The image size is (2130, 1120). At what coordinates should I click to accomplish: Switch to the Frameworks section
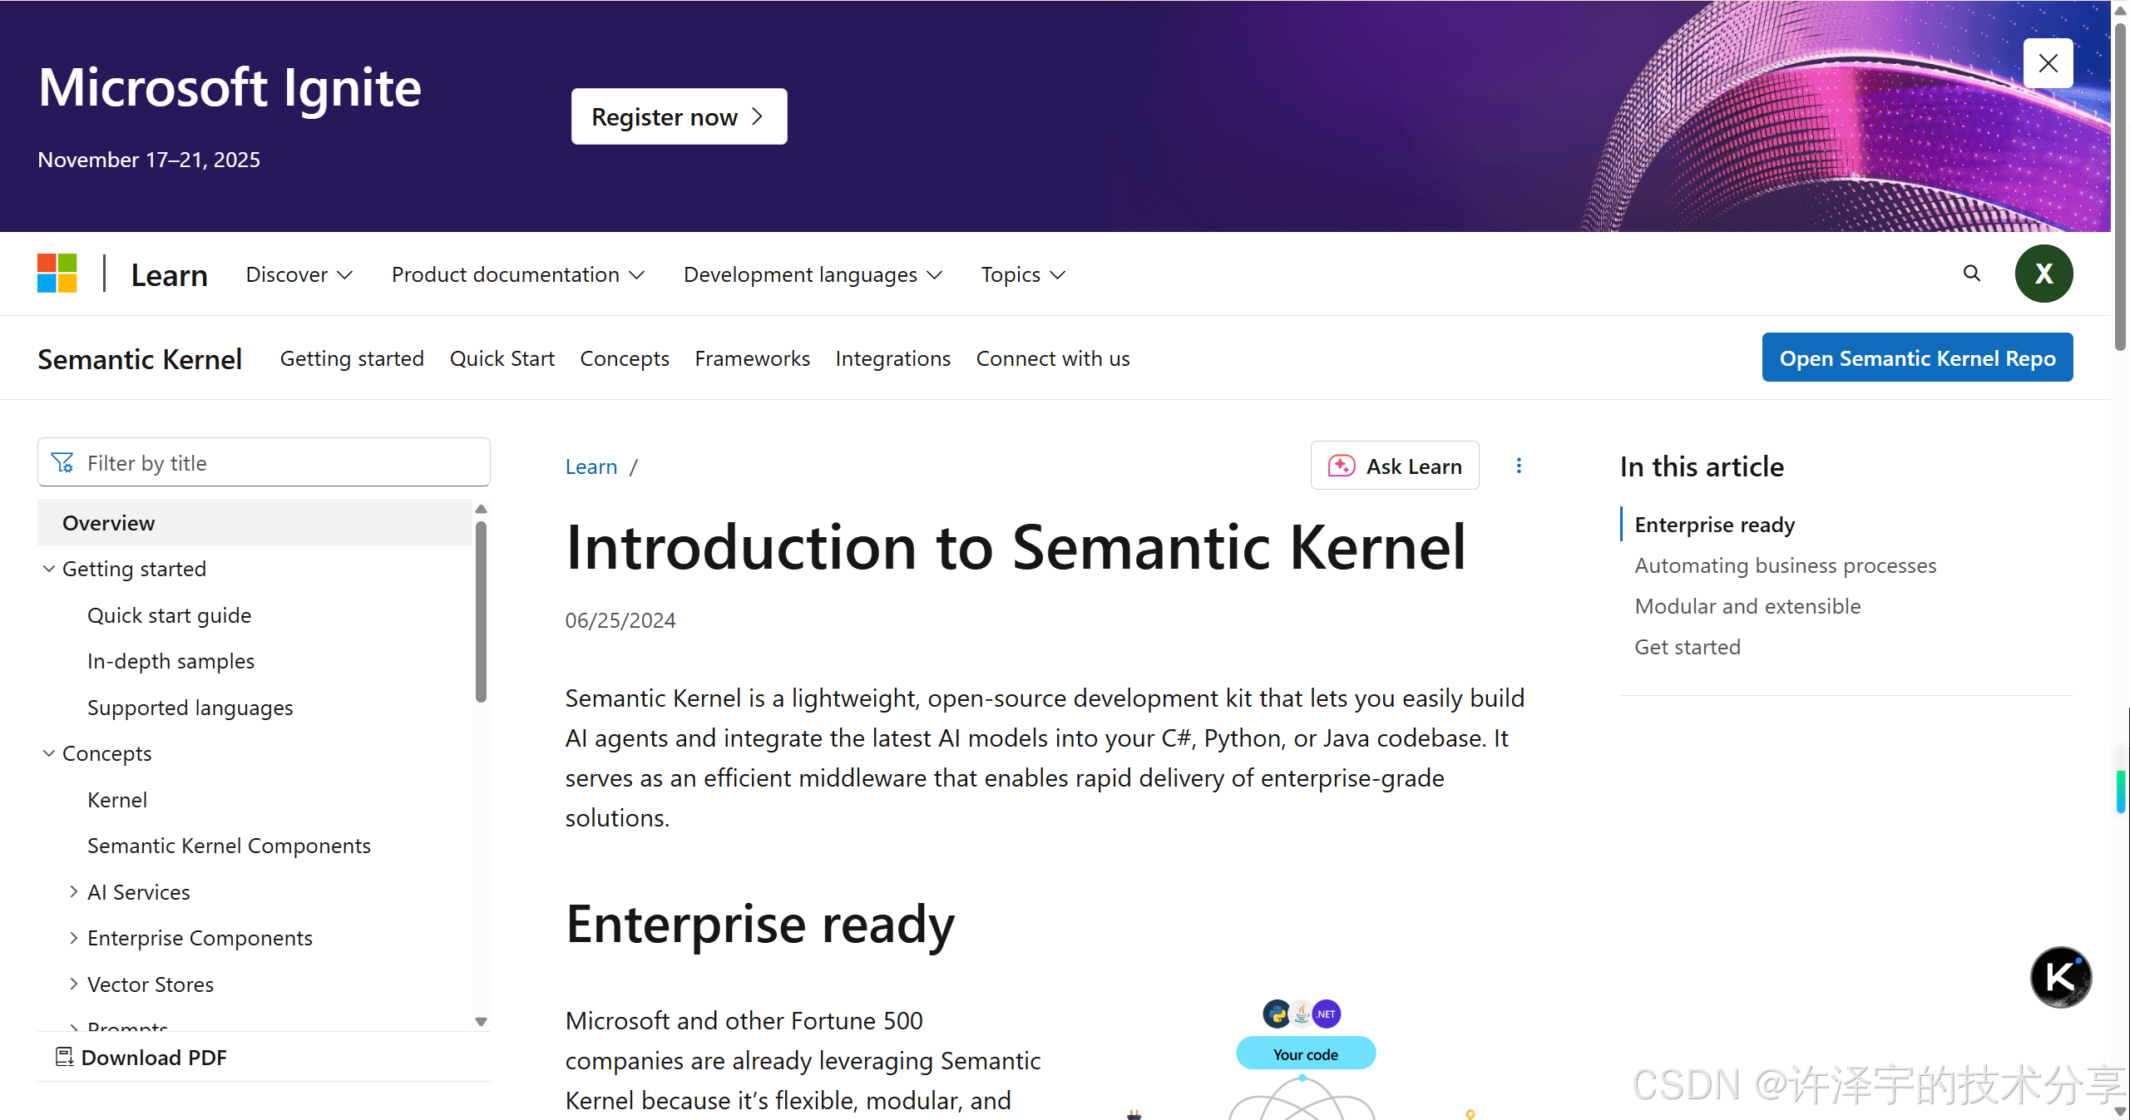(x=751, y=358)
